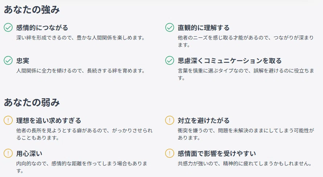Click the yellow warning icon beside 理想を追い求めすぎる

(8, 120)
